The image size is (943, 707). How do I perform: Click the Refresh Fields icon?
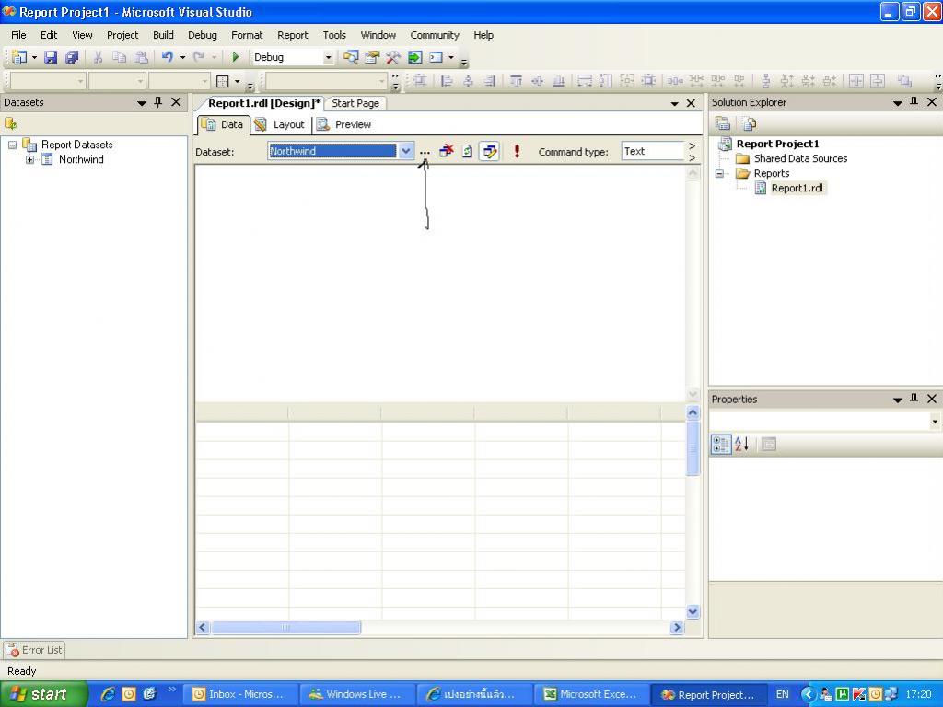[x=467, y=151]
